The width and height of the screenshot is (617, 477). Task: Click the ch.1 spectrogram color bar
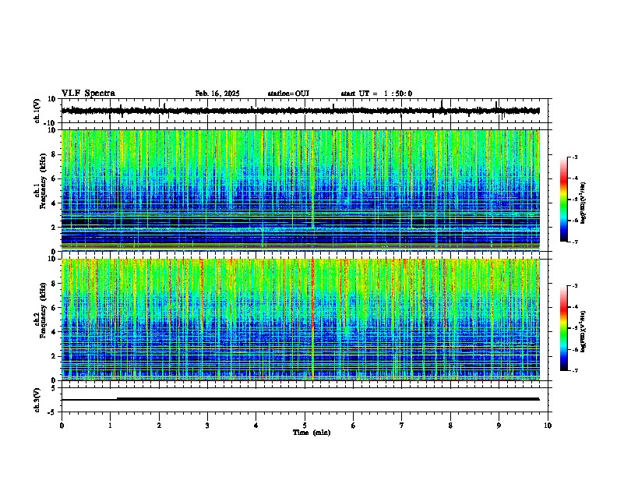[563, 200]
